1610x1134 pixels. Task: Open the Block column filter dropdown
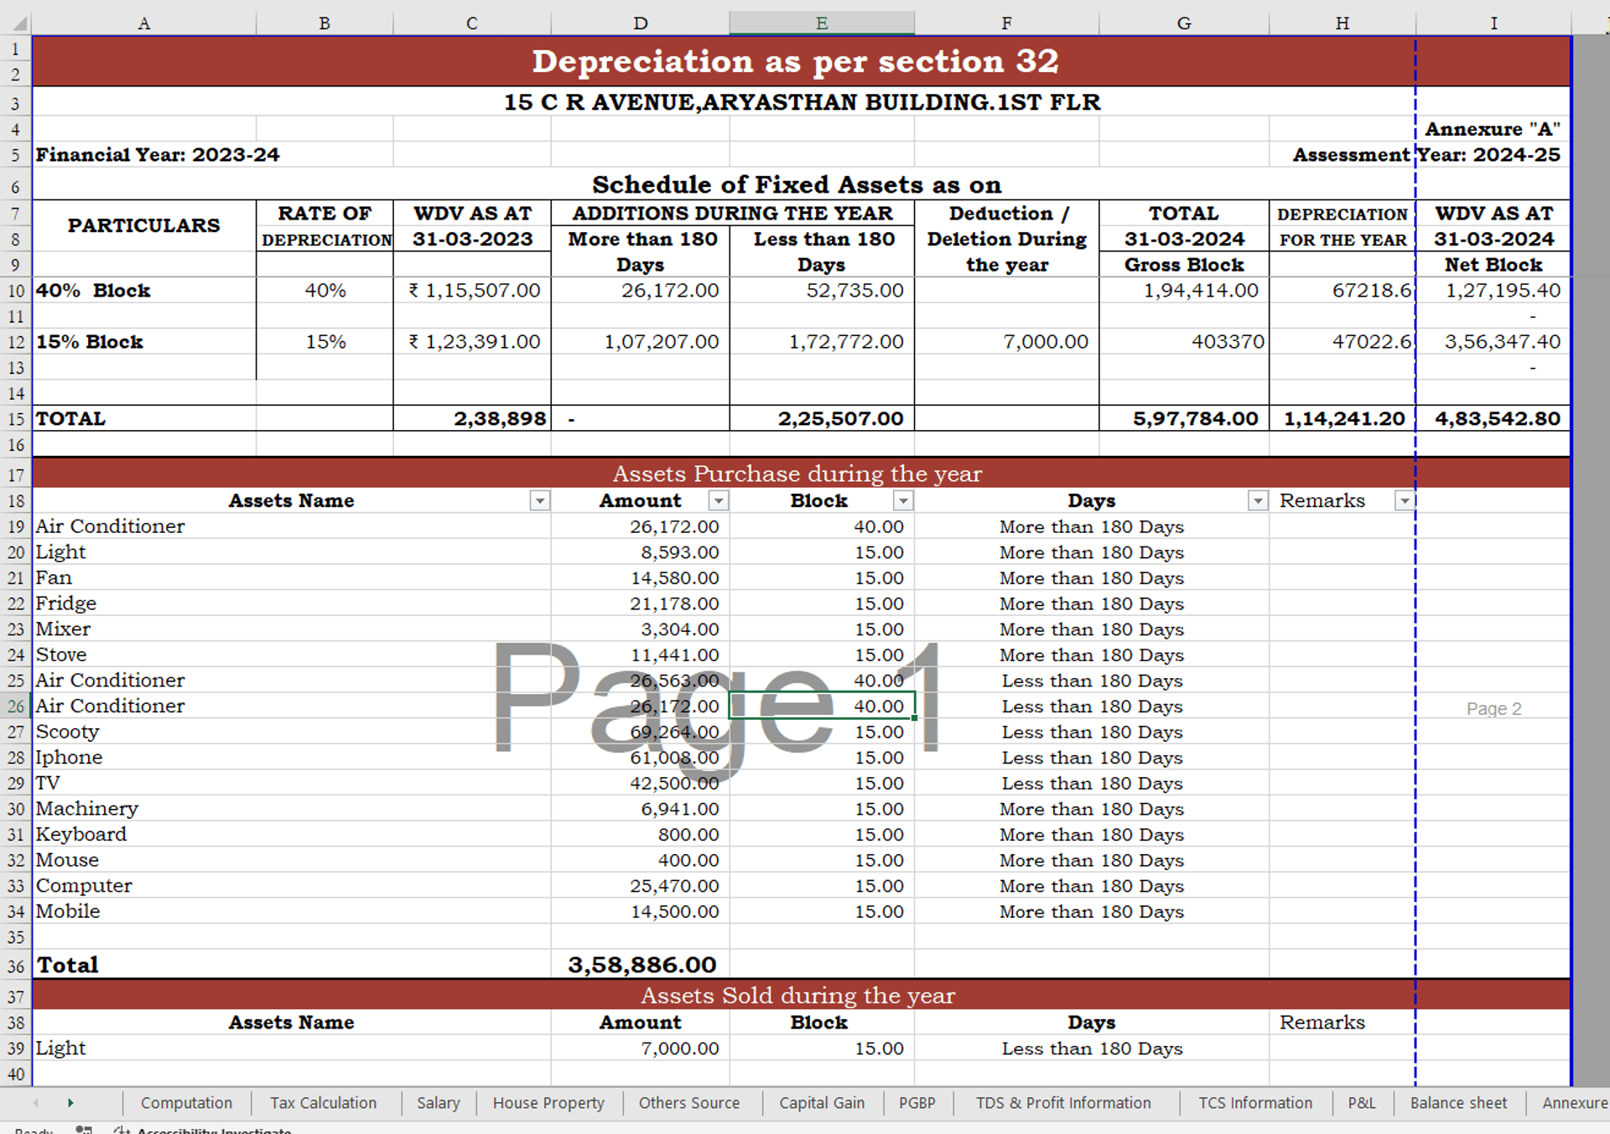pyautogui.click(x=903, y=501)
